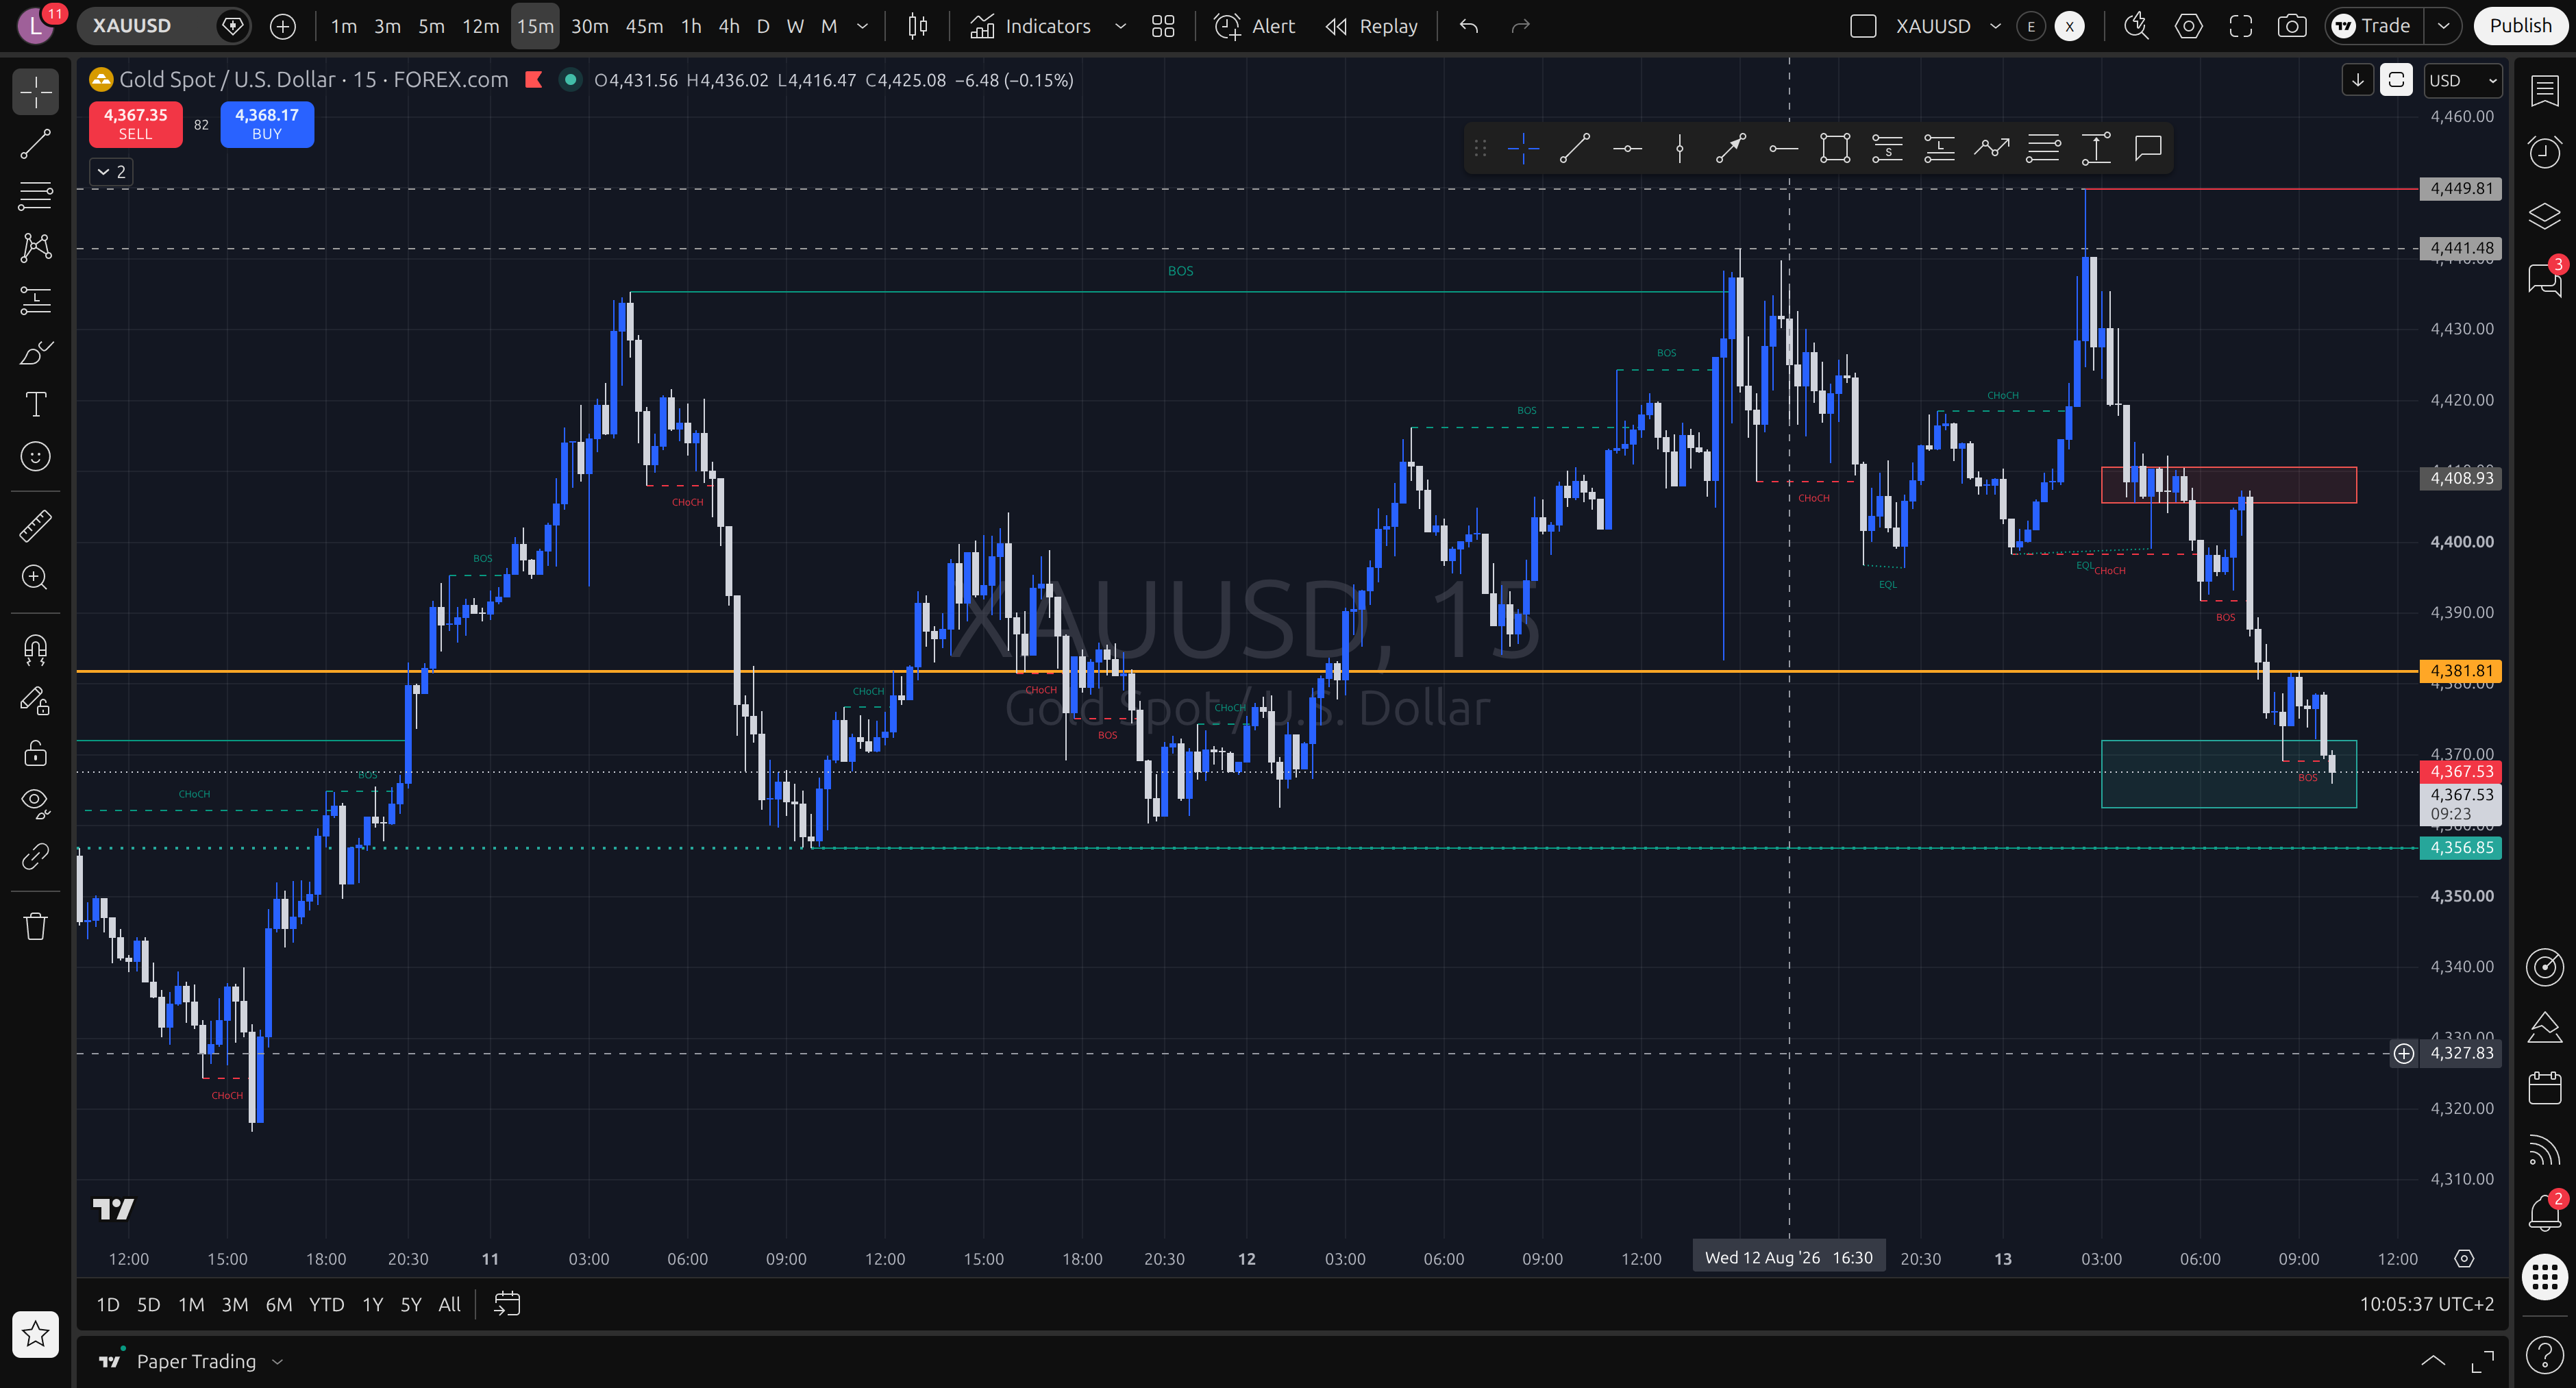Remove drawings with the trash icon
2576x1388 pixels.
pos(36,926)
